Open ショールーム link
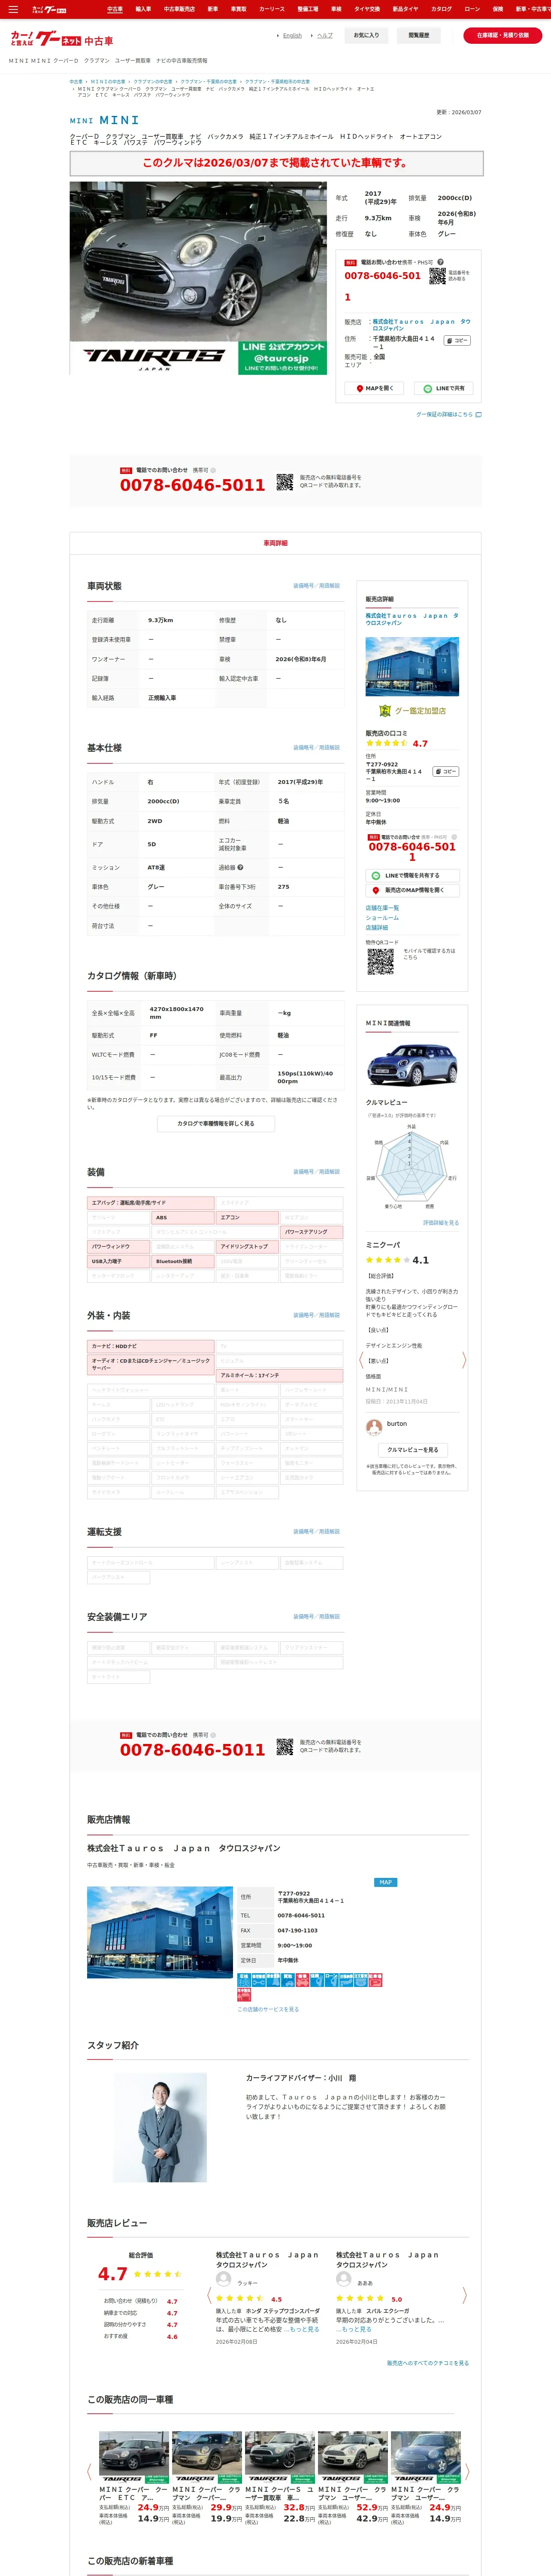This screenshot has width=551, height=2576. pos(382,918)
